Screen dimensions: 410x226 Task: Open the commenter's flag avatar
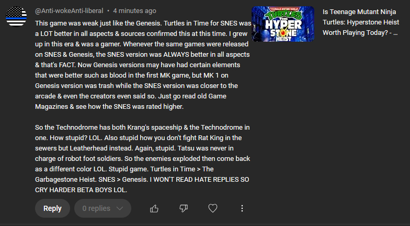point(17,18)
